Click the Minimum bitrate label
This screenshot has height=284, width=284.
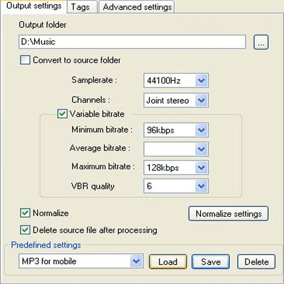(x=102, y=130)
